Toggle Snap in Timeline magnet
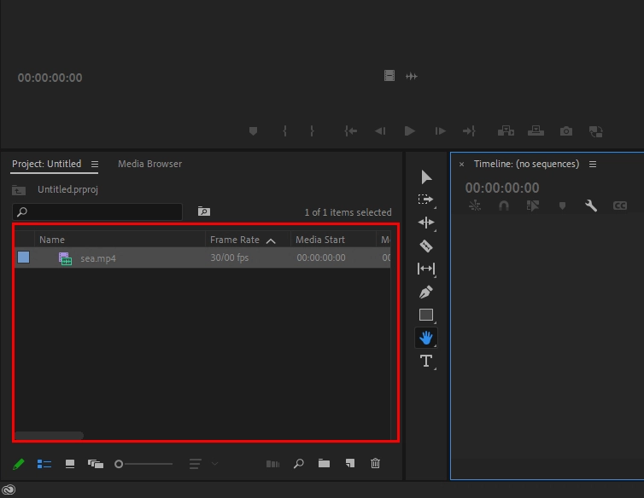 [x=504, y=206]
